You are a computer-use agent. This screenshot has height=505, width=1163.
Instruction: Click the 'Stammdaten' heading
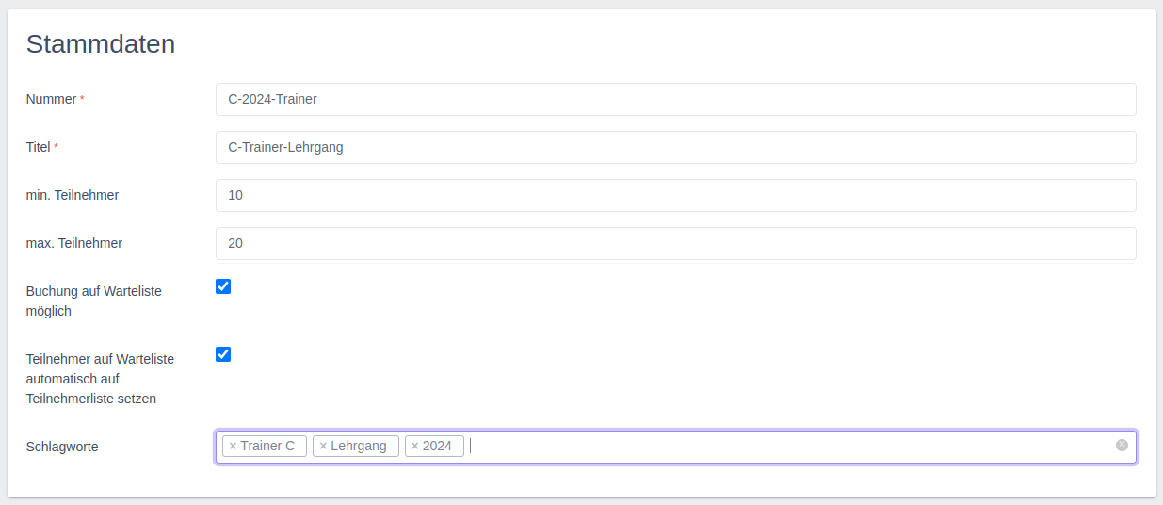click(101, 44)
